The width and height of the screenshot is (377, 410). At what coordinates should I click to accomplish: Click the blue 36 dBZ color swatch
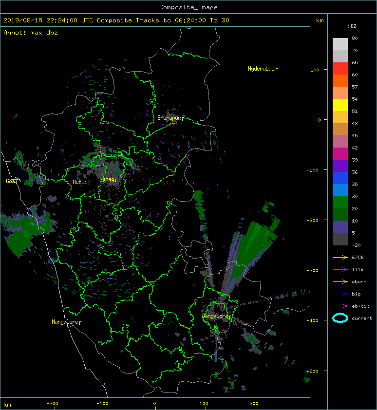[340, 178]
